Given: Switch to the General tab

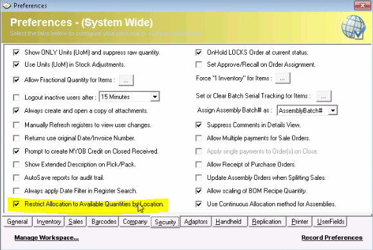Looking at the screenshot, I should (x=17, y=222).
